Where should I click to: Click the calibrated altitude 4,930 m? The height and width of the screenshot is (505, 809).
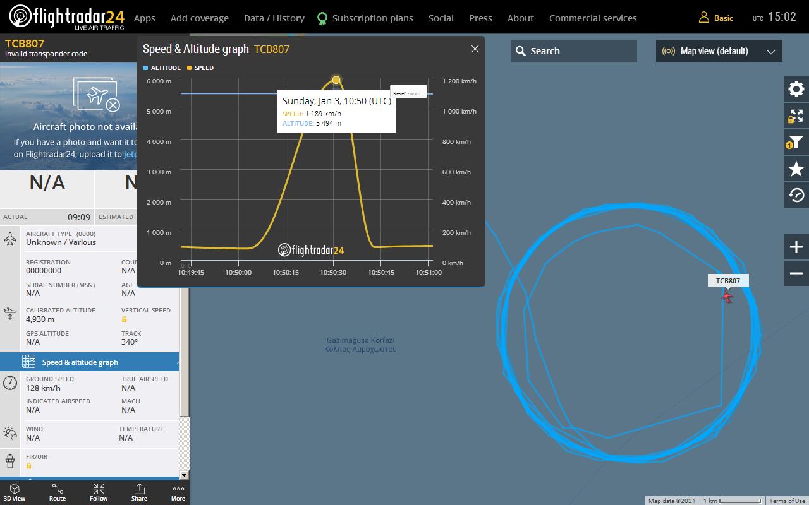(40, 319)
